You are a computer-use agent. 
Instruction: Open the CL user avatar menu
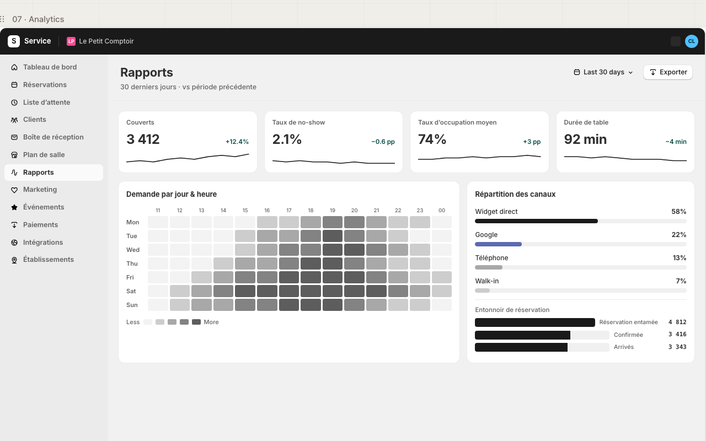[692, 41]
